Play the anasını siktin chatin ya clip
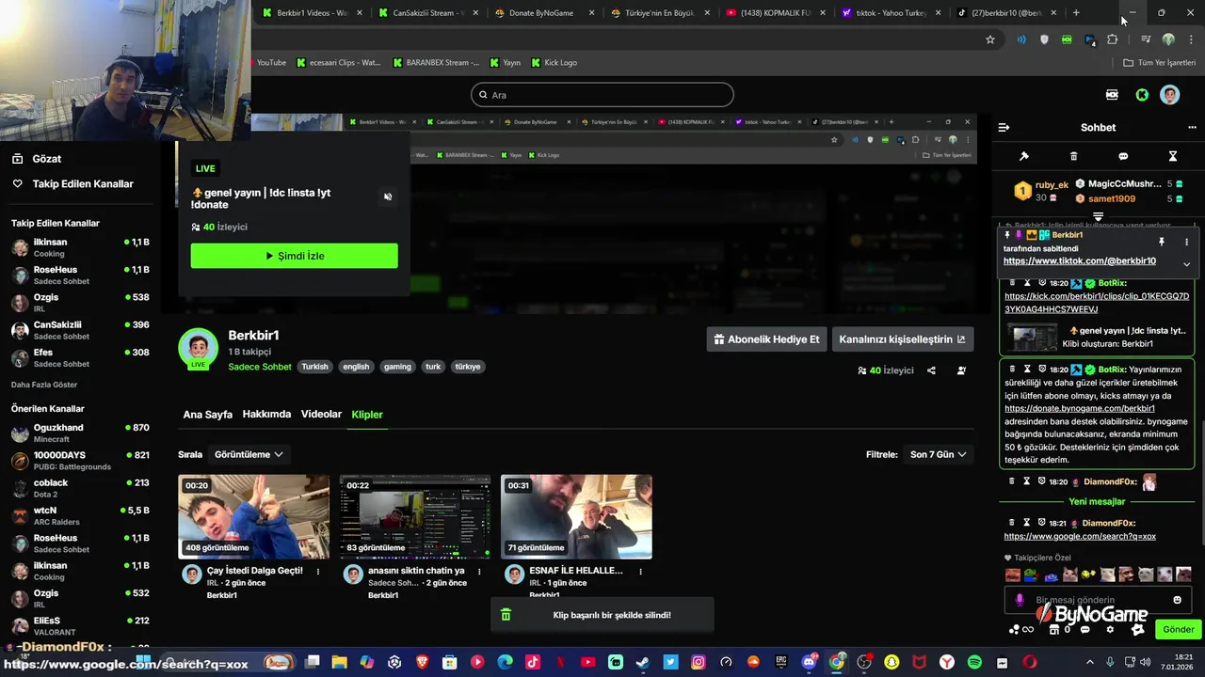This screenshot has height=677, width=1205. (415, 516)
